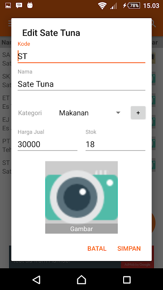Tap the Android debug icon in status bar
Image resolution: width=163 pixels, height=290 pixels.
click(x=30, y=5)
